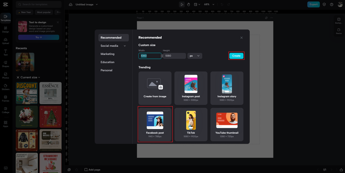
Task: Open the 68% zoom dropdown
Action: 209,5
